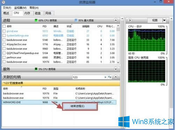Click the resource monitor title bar icon
The image size is (175, 130).
(4, 2)
